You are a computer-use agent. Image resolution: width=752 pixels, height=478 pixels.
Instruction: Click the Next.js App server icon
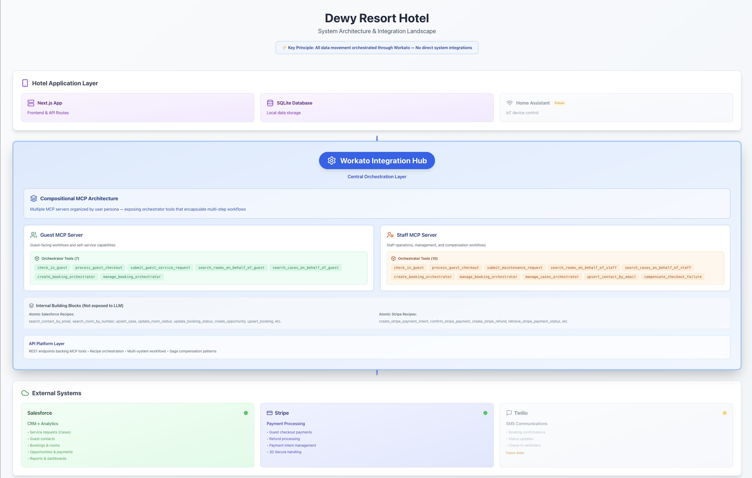click(x=31, y=103)
